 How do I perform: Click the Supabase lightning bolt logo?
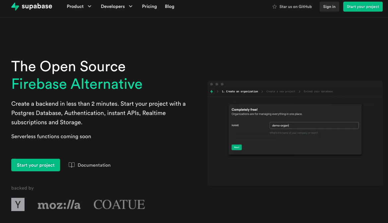pyautogui.click(x=15, y=6)
